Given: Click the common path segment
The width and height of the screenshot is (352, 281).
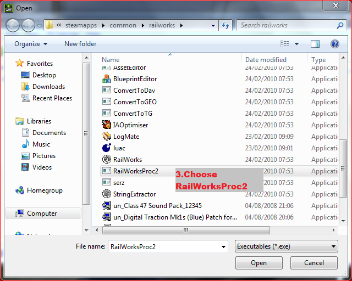Looking at the screenshot, I should (x=123, y=25).
